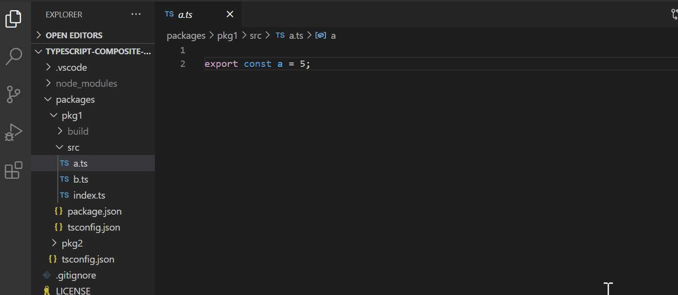
Task: Click pkg1 in the breadcrumb bar
Action: click(x=227, y=35)
